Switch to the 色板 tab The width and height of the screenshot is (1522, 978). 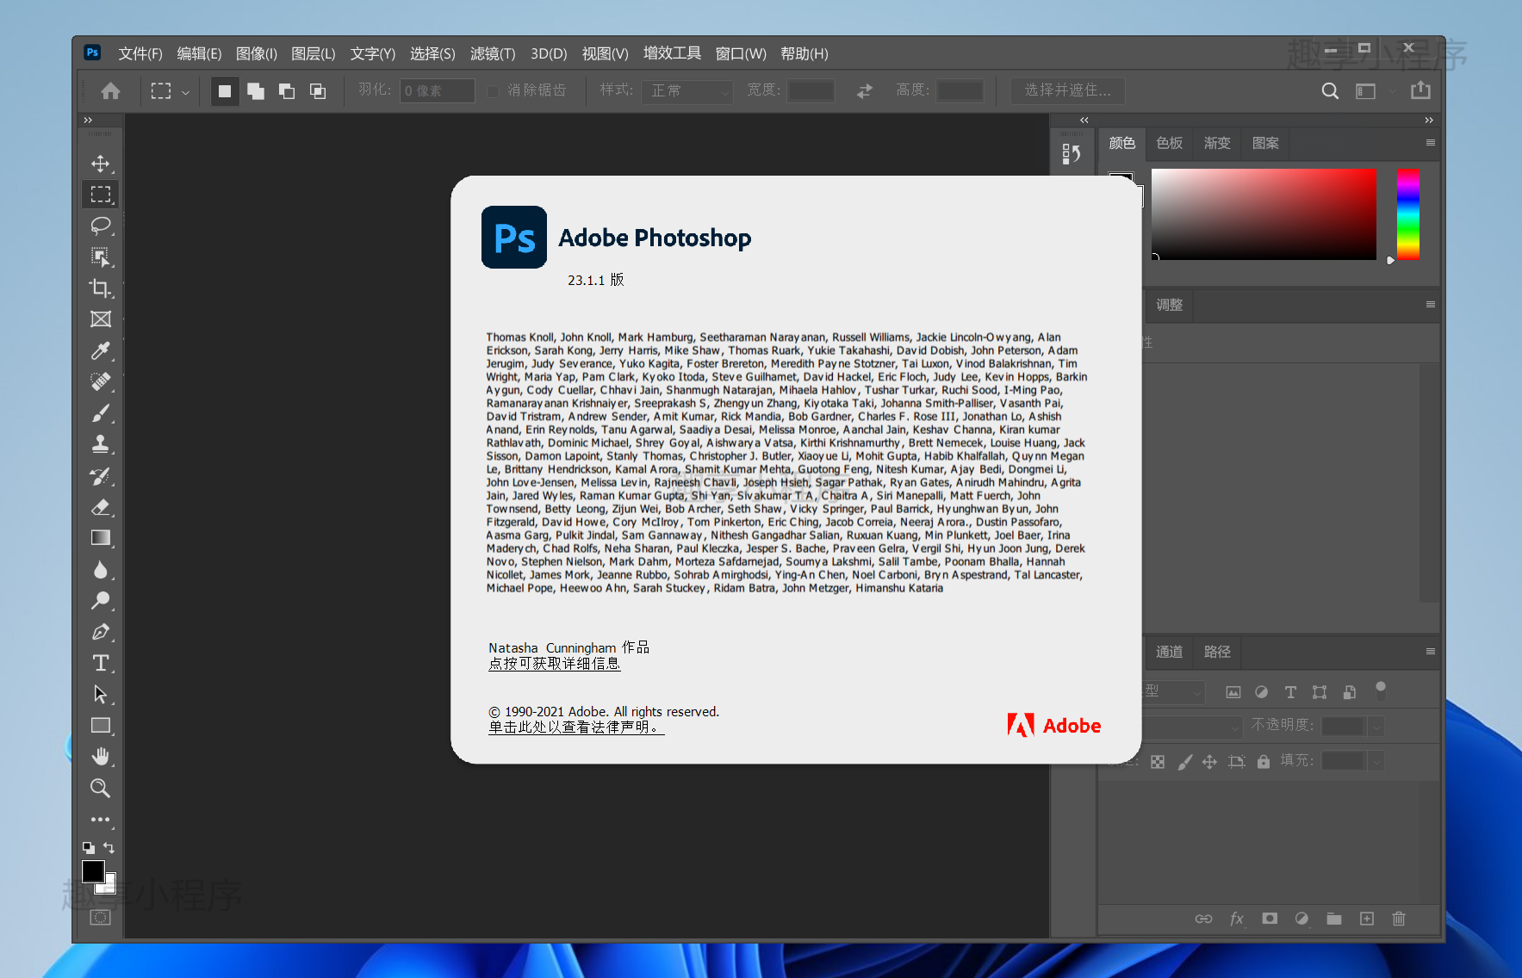[x=1170, y=143]
